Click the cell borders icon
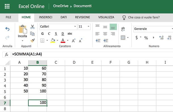The width and height of the screenshot is (173, 112). 42,40
